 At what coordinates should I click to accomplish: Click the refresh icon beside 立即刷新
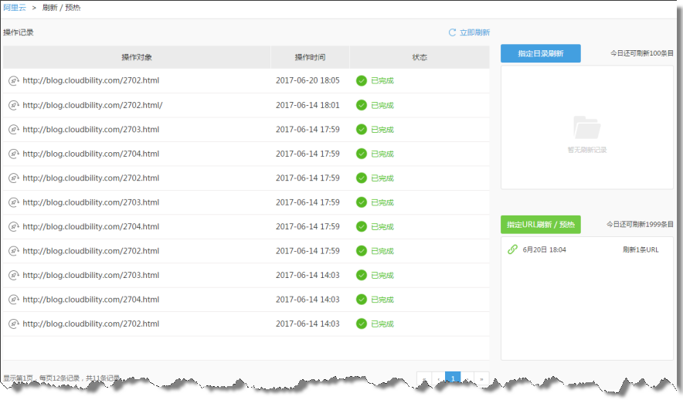[x=453, y=32]
